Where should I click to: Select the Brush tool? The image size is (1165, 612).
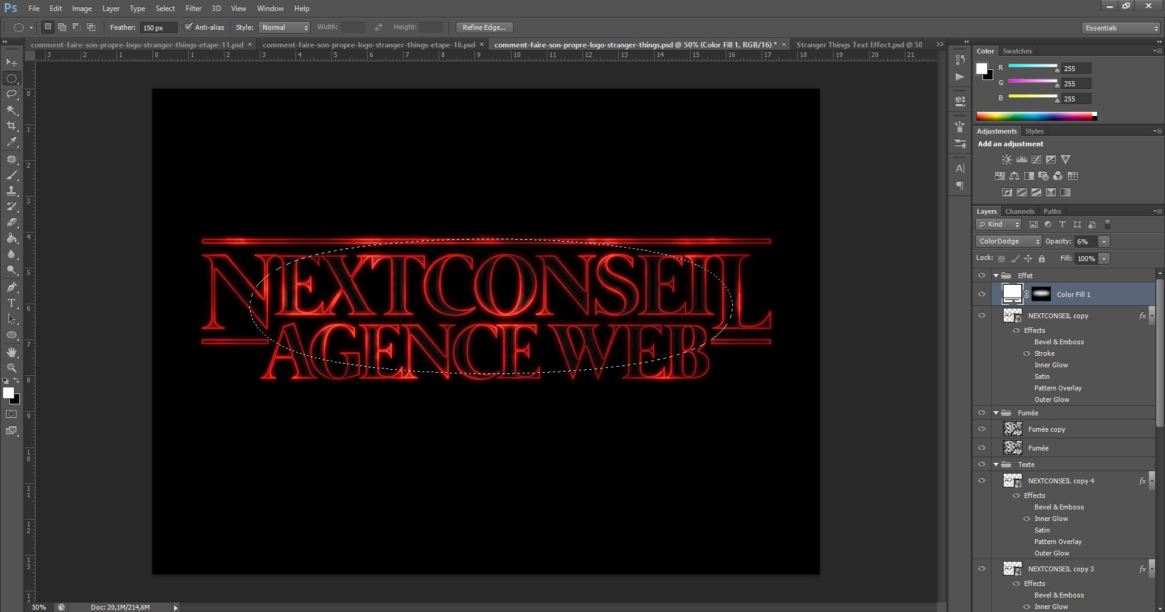tap(12, 175)
